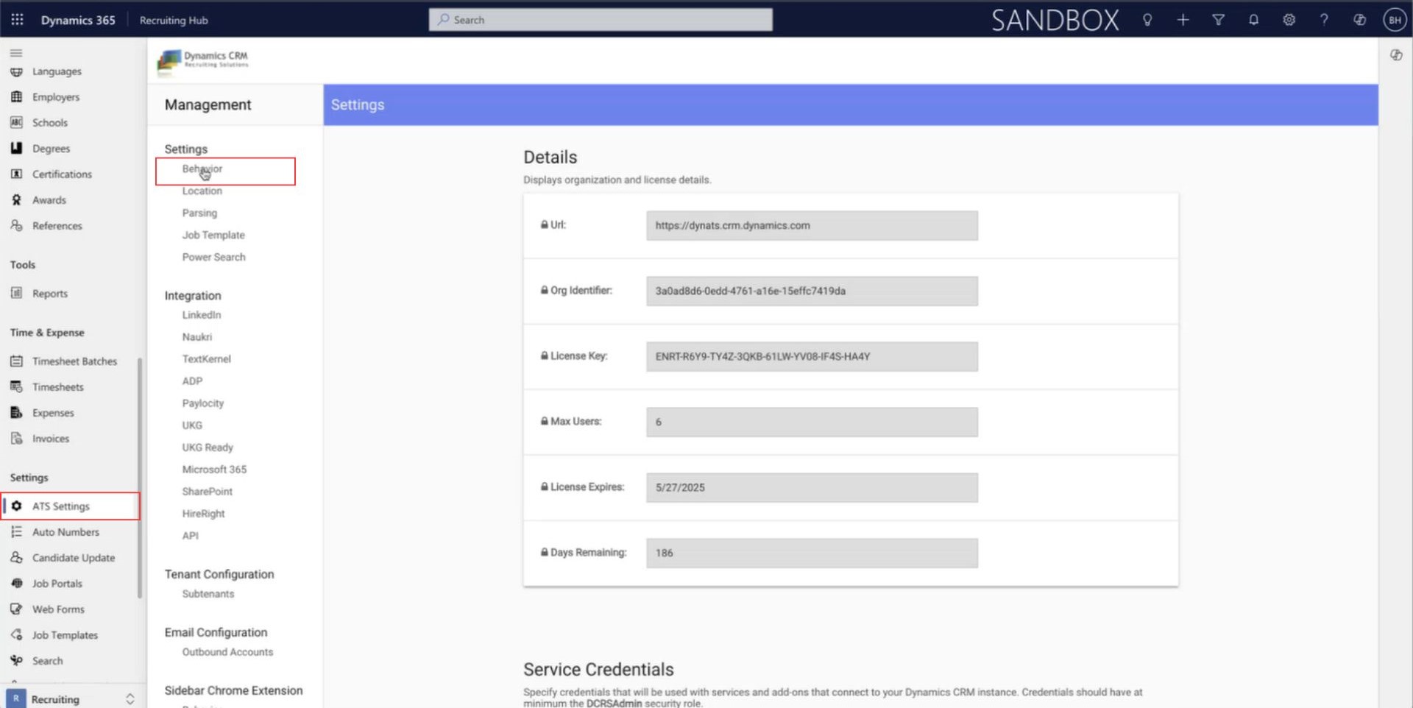Open Microsoft 365 integration settings

[214, 470]
